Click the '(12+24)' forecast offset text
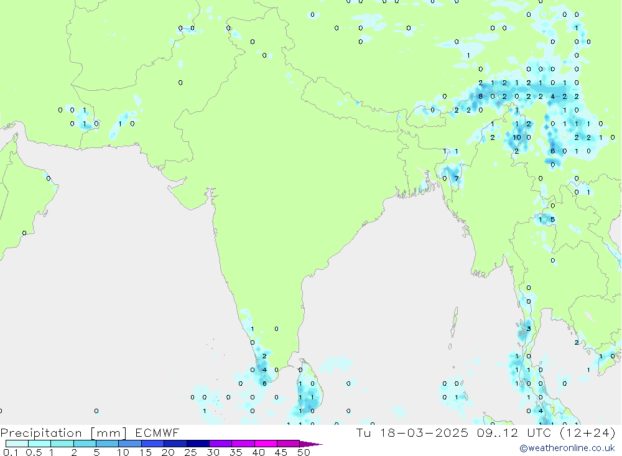The width and height of the screenshot is (622, 456). [588, 432]
